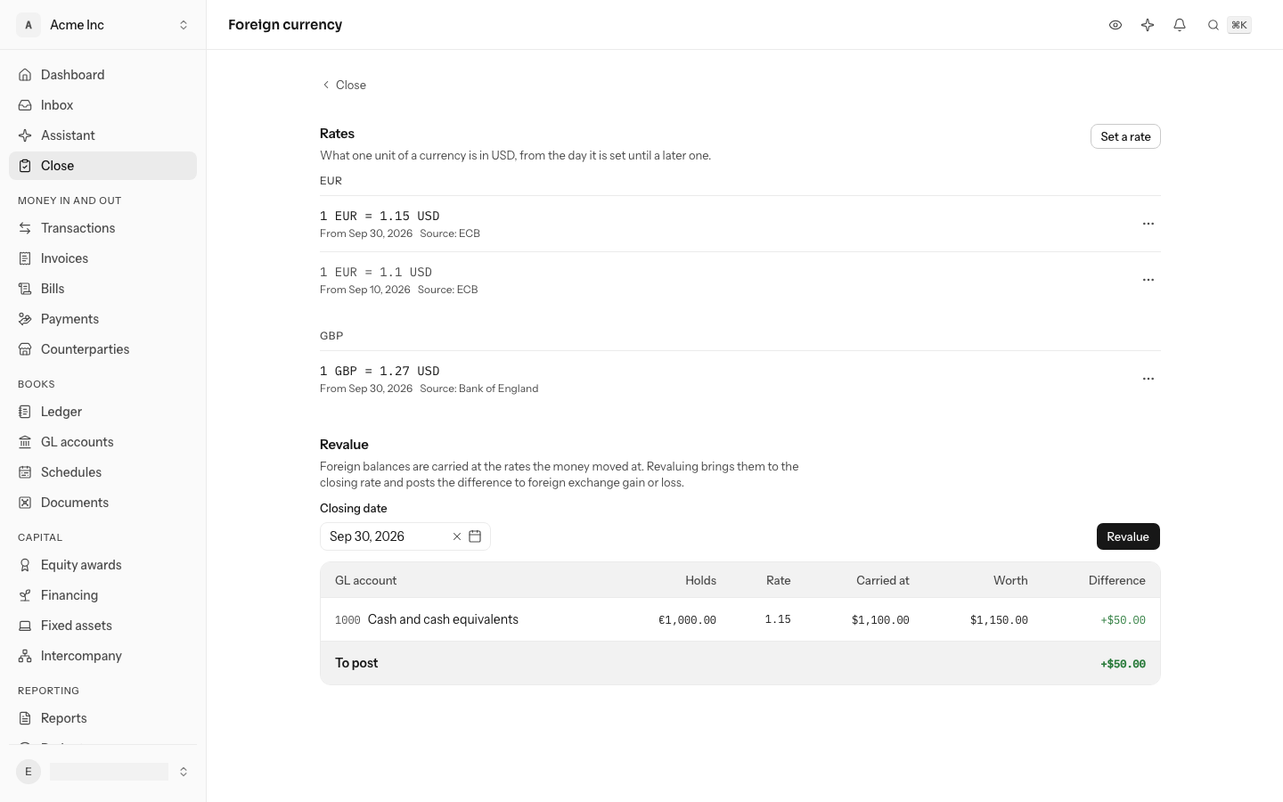The width and height of the screenshot is (1283, 802).
Task: Clear the closing date with X icon
Action: 457,536
